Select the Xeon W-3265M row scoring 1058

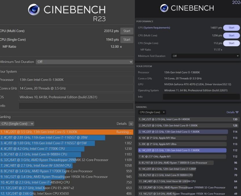click(x=67, y=165)
